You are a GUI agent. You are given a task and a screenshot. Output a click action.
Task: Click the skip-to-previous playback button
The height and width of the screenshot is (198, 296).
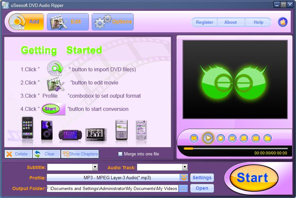[194, 138]
